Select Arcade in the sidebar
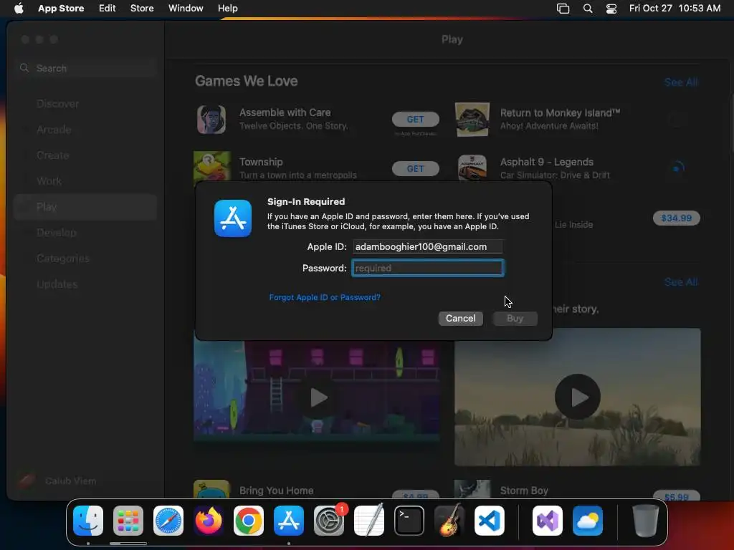This screenshot has width=734, height=550. [85, 130]
